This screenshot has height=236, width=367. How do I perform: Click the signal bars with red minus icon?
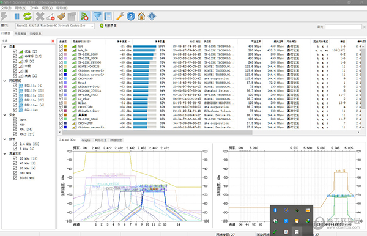[x=51, y=17]
